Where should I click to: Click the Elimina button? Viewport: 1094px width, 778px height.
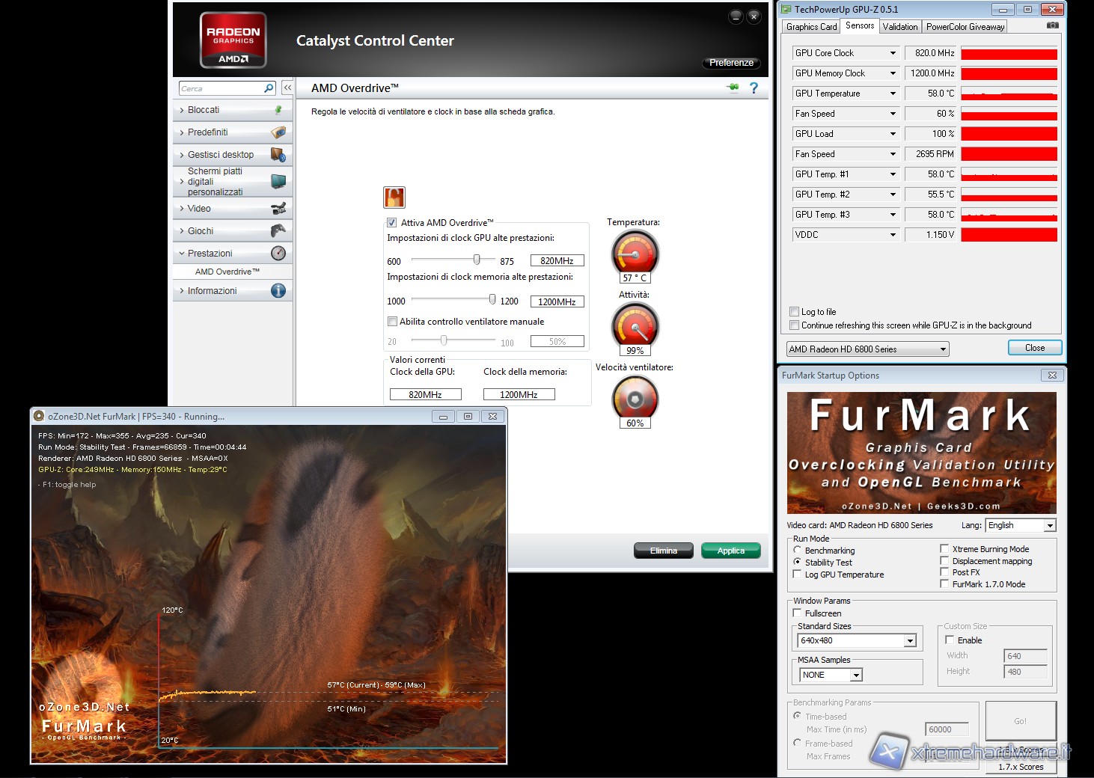coord(663,551)
